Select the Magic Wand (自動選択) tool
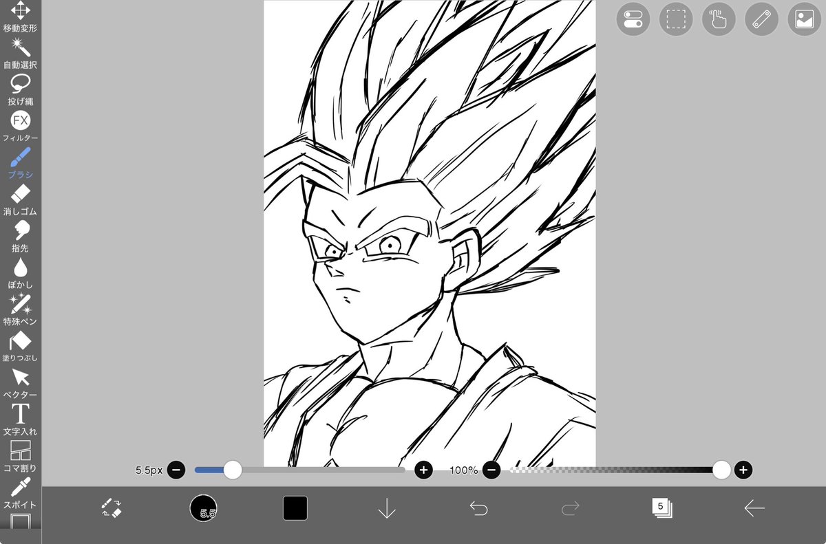 pyautogui.click(x=21, y=54)
